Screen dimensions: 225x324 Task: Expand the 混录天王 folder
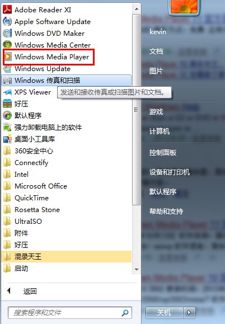[66, 257]
